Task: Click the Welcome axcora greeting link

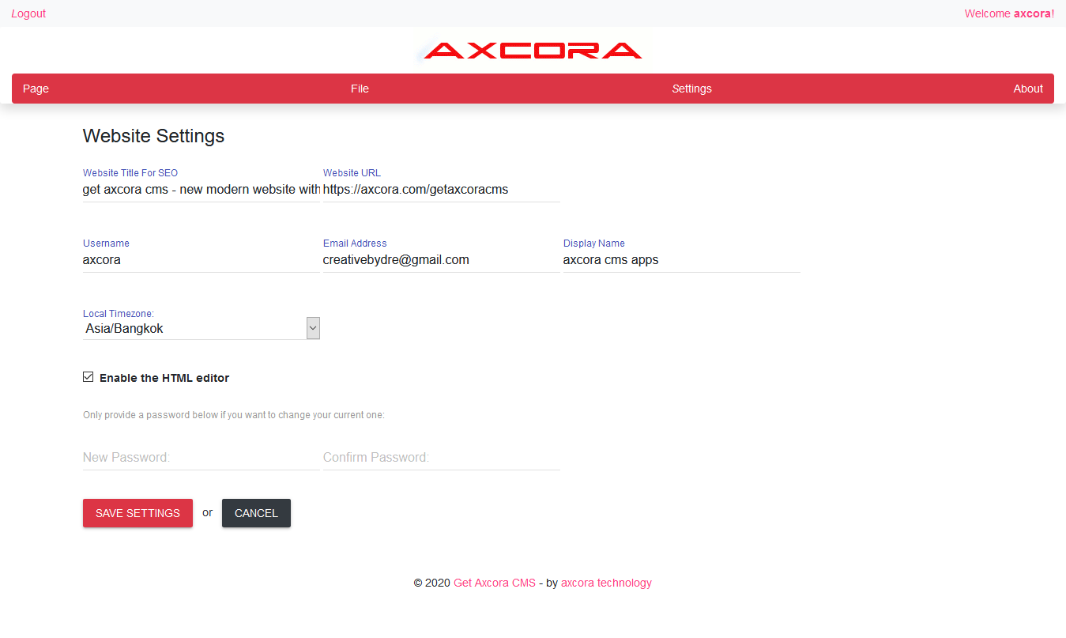Action: point(1009,13)
